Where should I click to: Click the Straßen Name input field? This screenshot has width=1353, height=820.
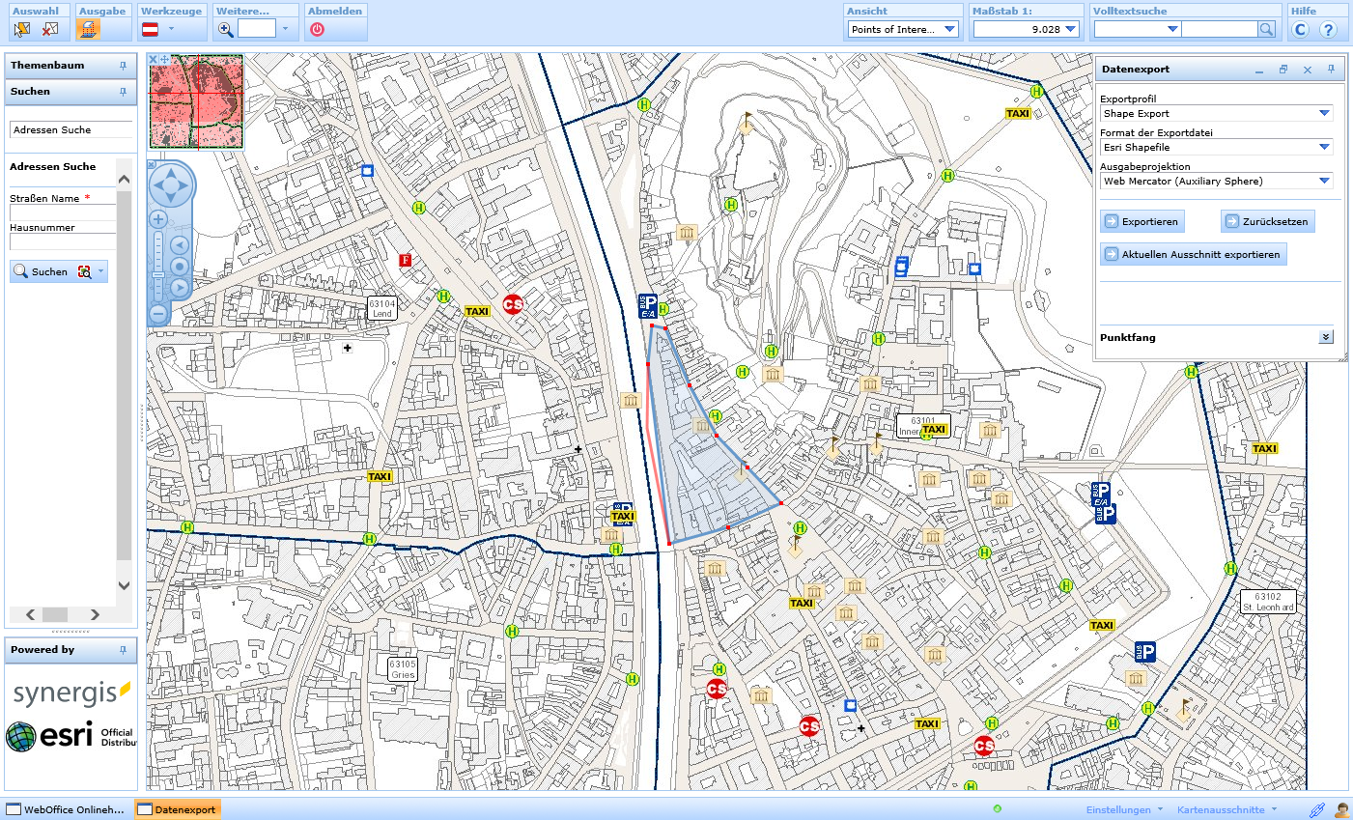tap(62, 212)
